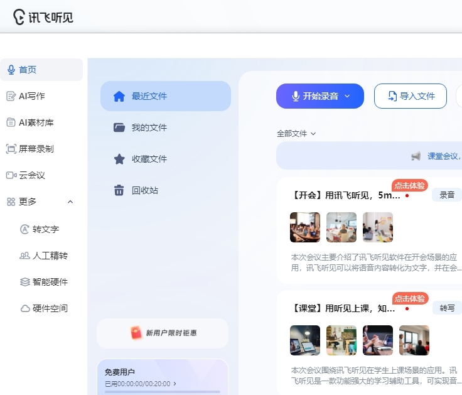462x395 pixels.
Task: Click the microphone icon in 开始录音 button
Action: click(x=296, y=96)
